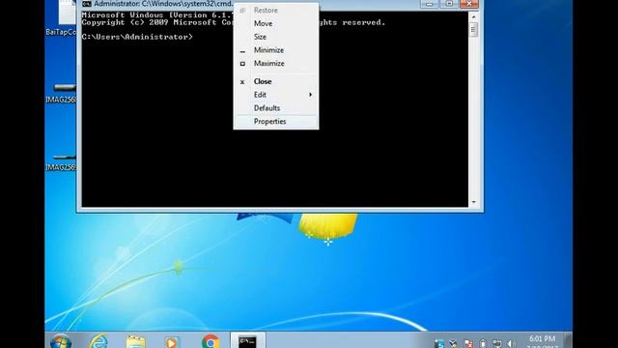Open the network tray icon
This screenshot has width=618, height=348.
tap(497, 344)
